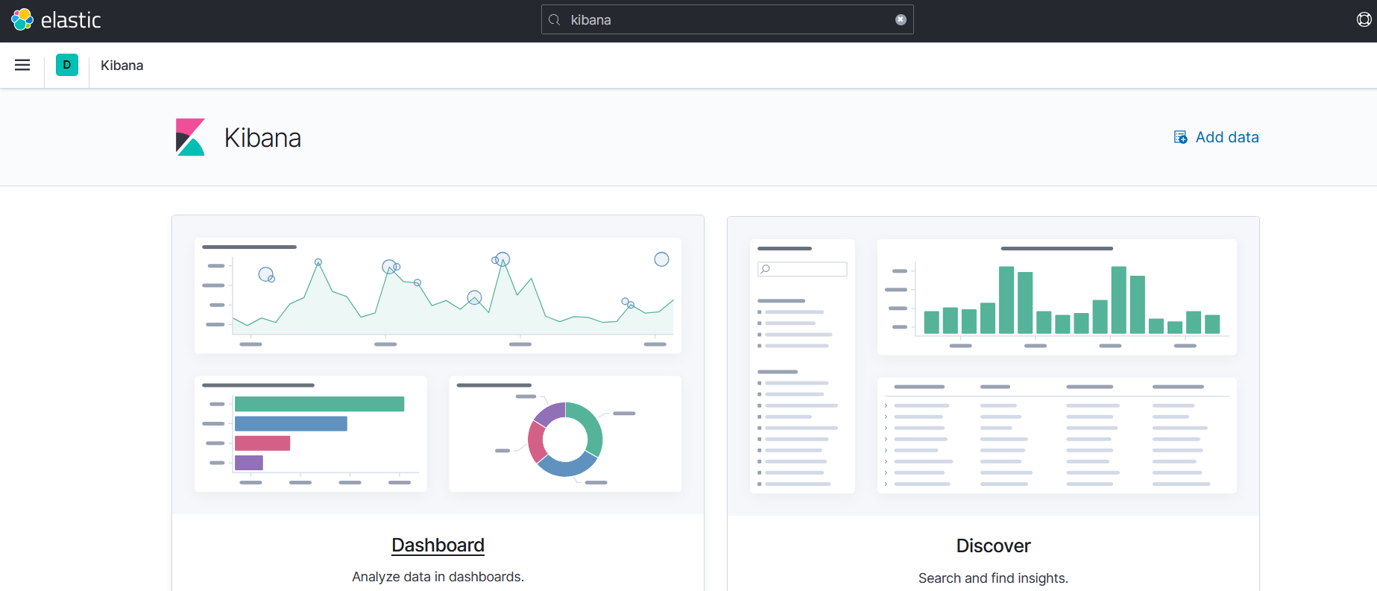Click 'Analyze data in dashboards.' text

(x=438, y=577)
